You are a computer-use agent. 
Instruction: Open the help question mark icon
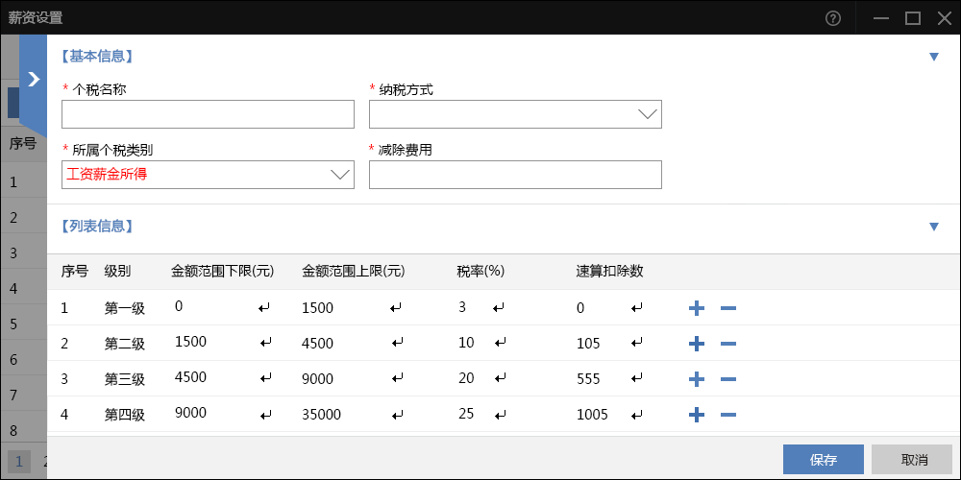833,17
